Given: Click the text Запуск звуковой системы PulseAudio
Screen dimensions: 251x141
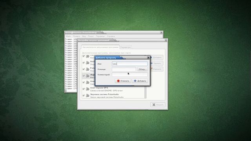Looking at the screenshot, I should pos(107,97).
